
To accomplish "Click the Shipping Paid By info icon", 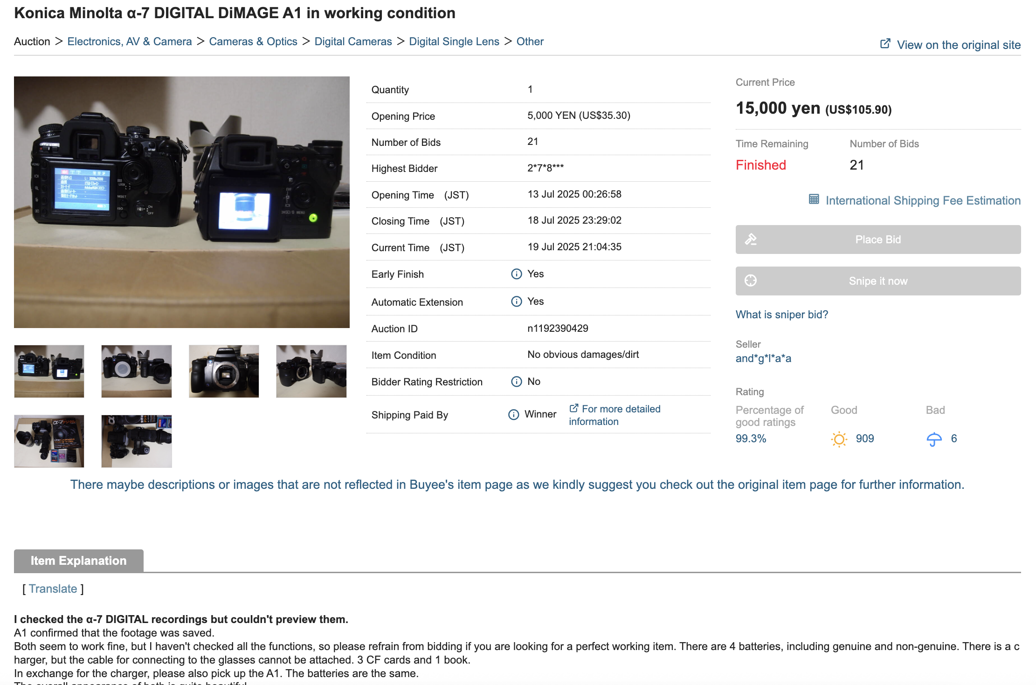I will (513, 415).
